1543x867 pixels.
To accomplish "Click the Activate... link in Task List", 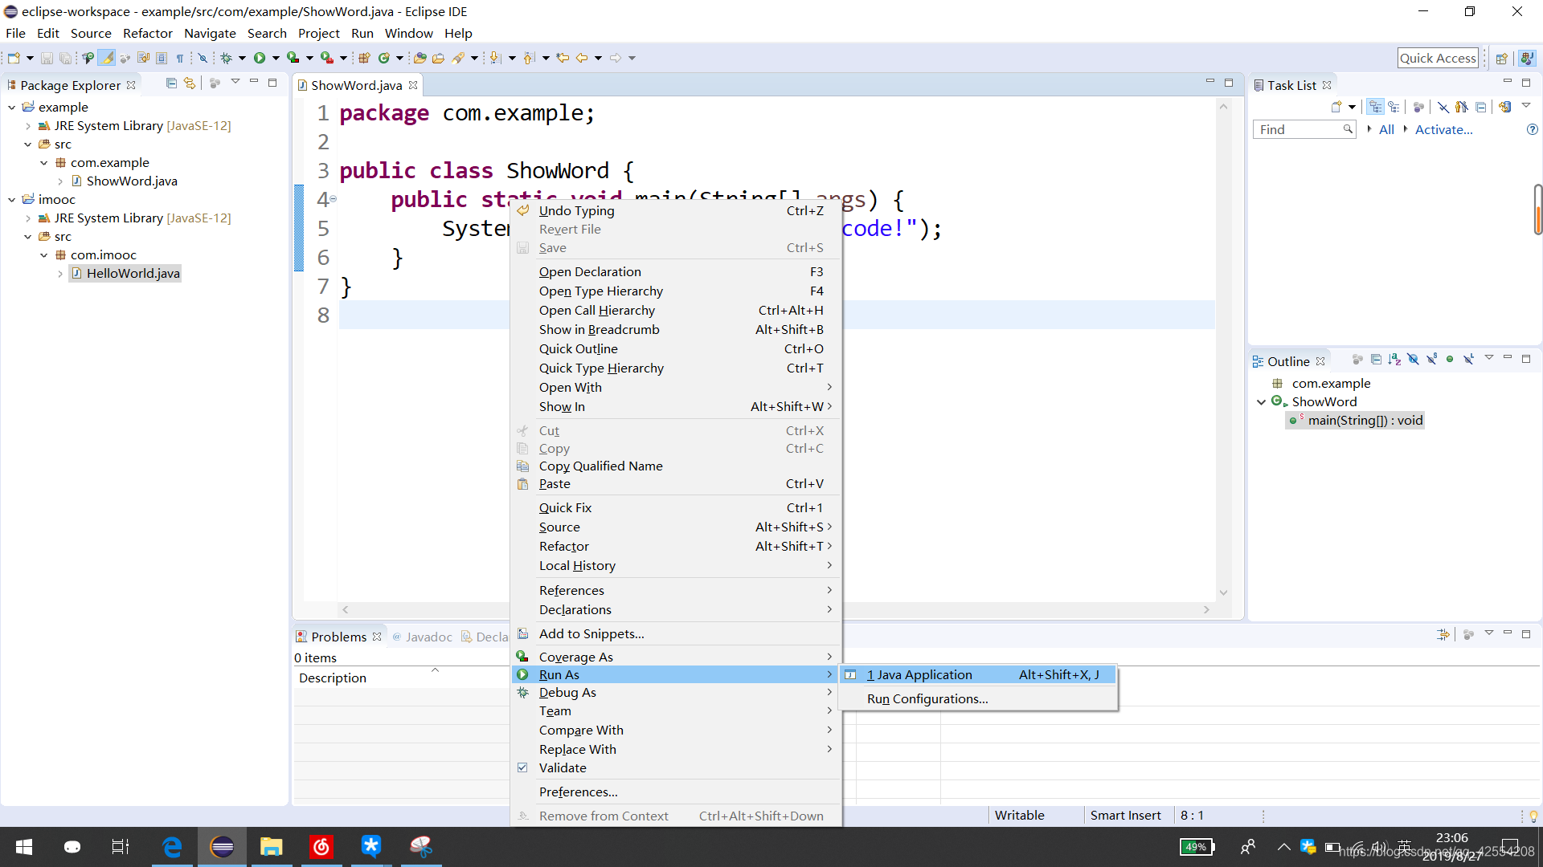I will point(1443,129).
